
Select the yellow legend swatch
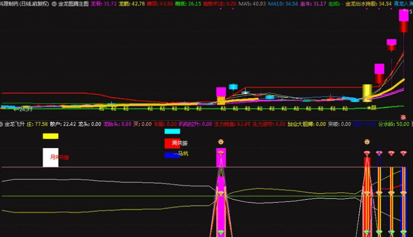(x=51, y=136)
